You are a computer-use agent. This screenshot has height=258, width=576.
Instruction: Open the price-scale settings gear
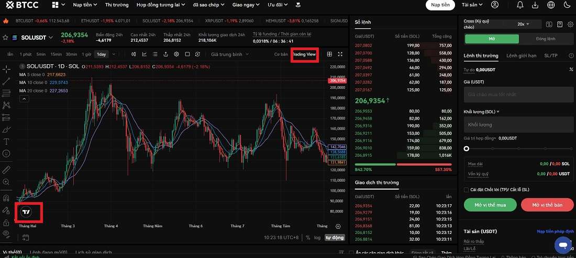(x=338, y=227)
